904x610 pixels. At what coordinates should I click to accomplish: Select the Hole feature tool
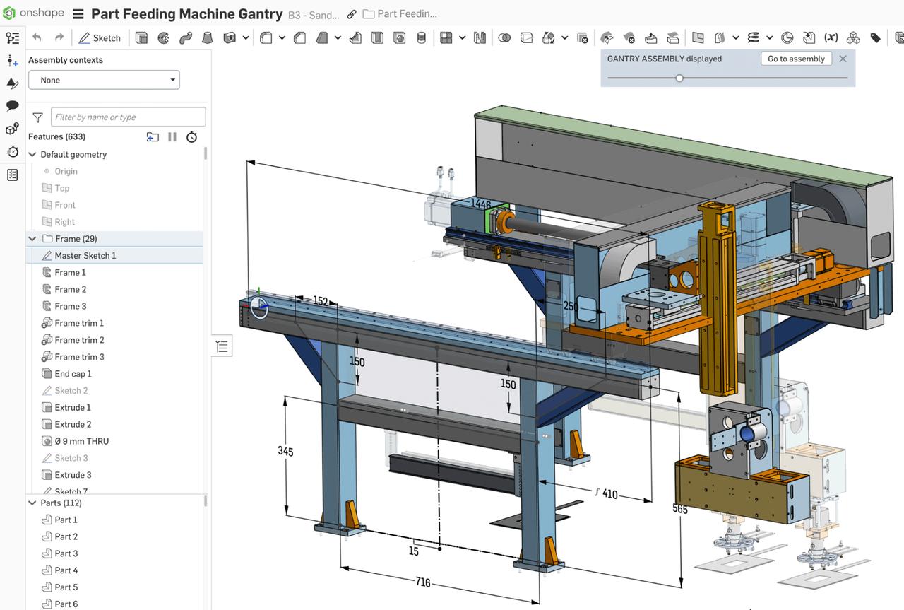click(399, 37)
